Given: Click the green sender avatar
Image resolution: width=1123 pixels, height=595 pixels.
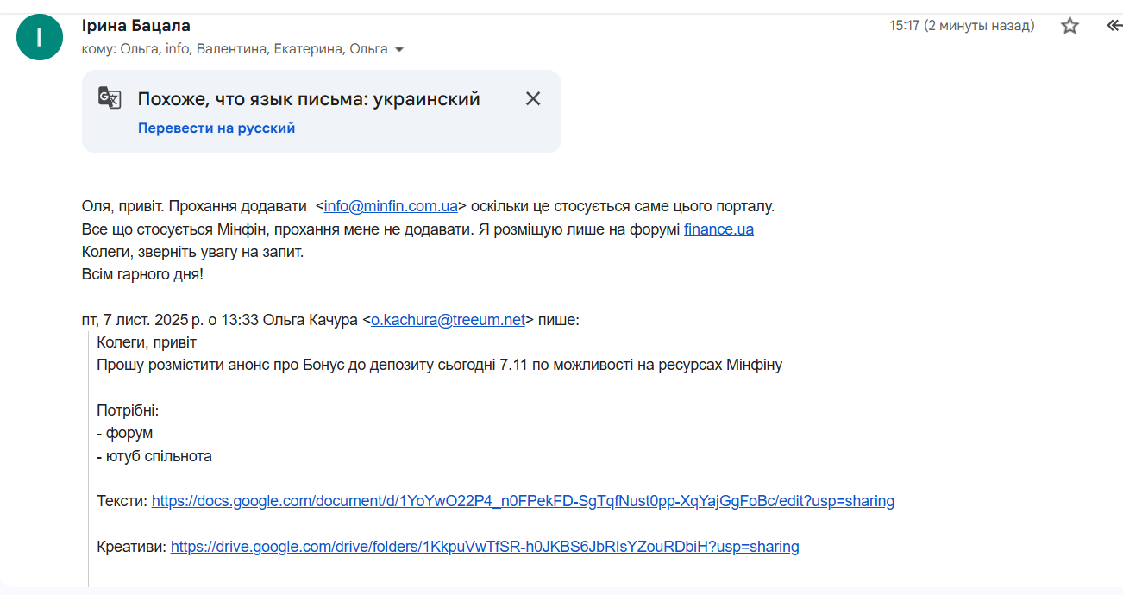Looking at the screenshot, I should click(40, 38).
